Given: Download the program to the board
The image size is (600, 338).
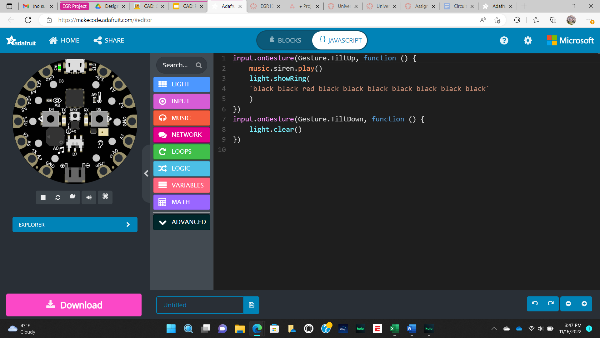Looking at the screenshot, I should 74,305.
